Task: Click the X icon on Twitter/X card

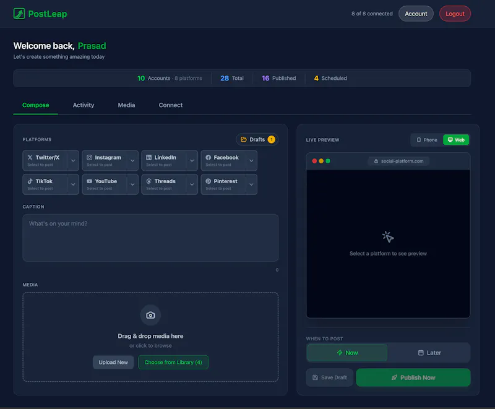Action: click(x=30, y=157)
